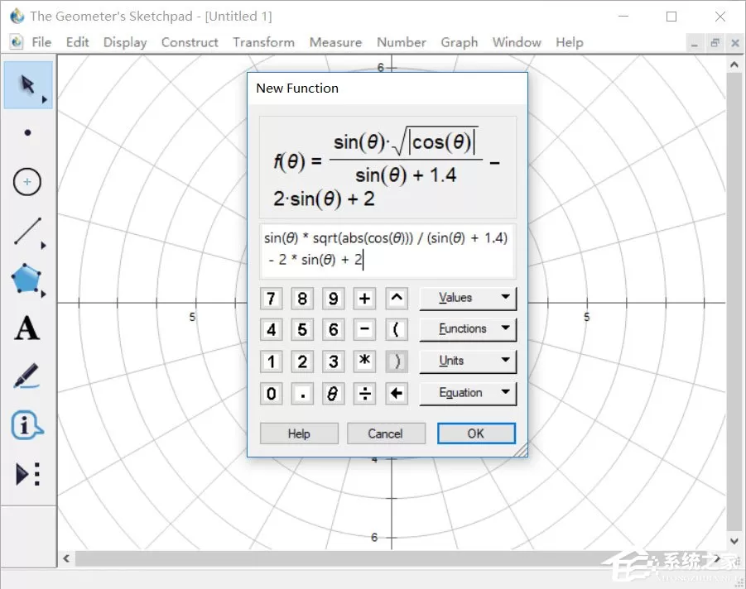This screenshot has height=589, width=746.
Task: Click the minus operator key
Action: 364,329
